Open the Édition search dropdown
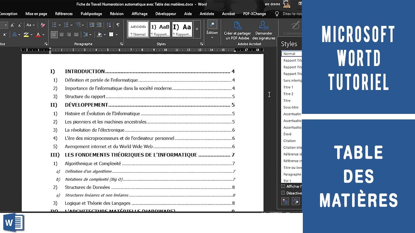Image resolution: width=415 pixels, height=233 pixels. [212, 29]
